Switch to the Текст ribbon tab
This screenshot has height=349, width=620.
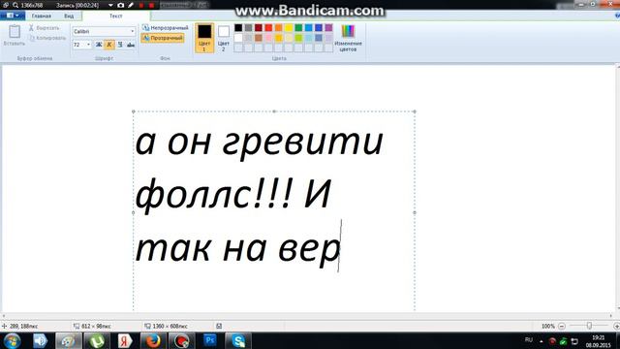116,16
